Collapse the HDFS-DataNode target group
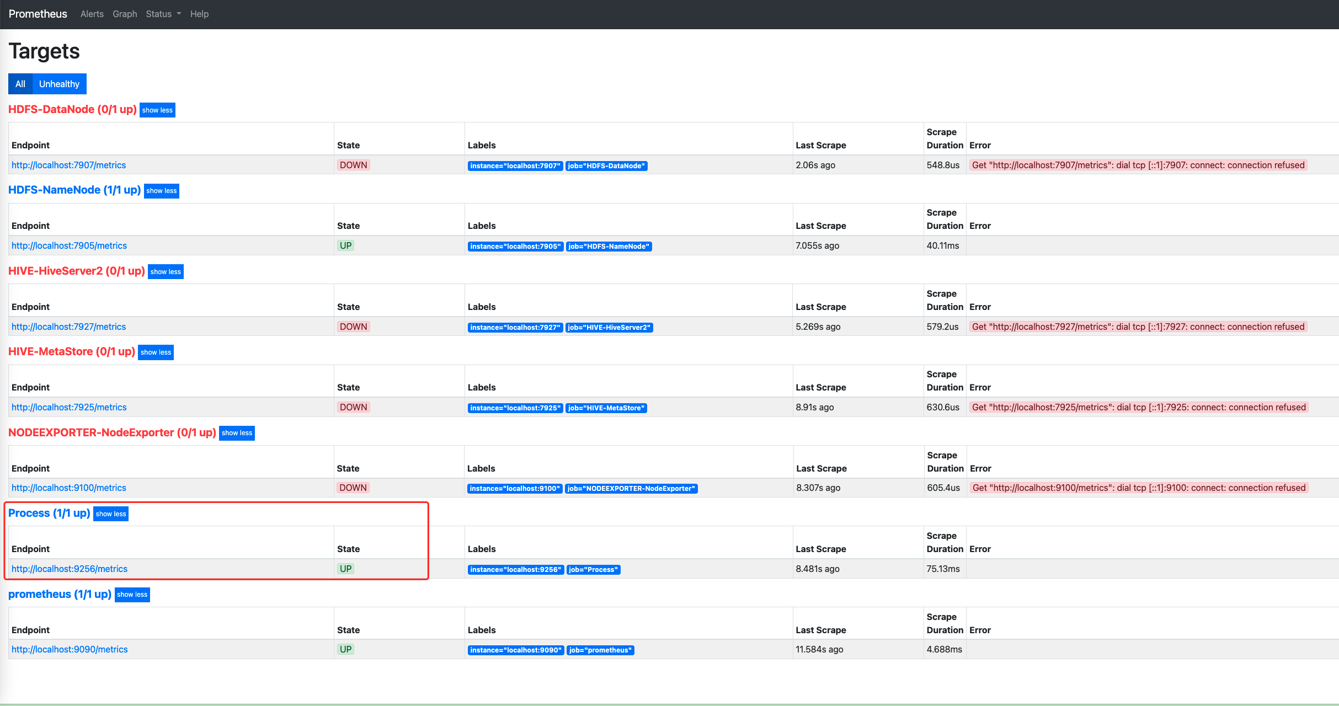 [x=157, y=110]
